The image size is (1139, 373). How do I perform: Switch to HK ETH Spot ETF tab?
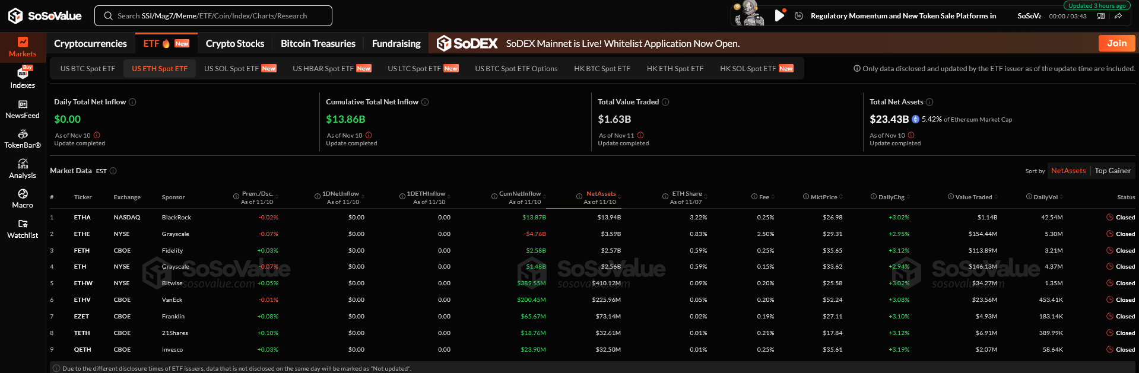click(675, 69)
